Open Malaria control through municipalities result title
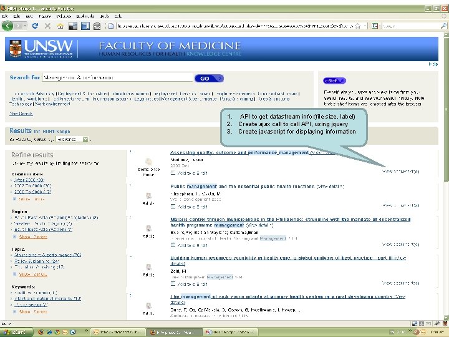Viewport: 449px width, 337px height. 290,222
